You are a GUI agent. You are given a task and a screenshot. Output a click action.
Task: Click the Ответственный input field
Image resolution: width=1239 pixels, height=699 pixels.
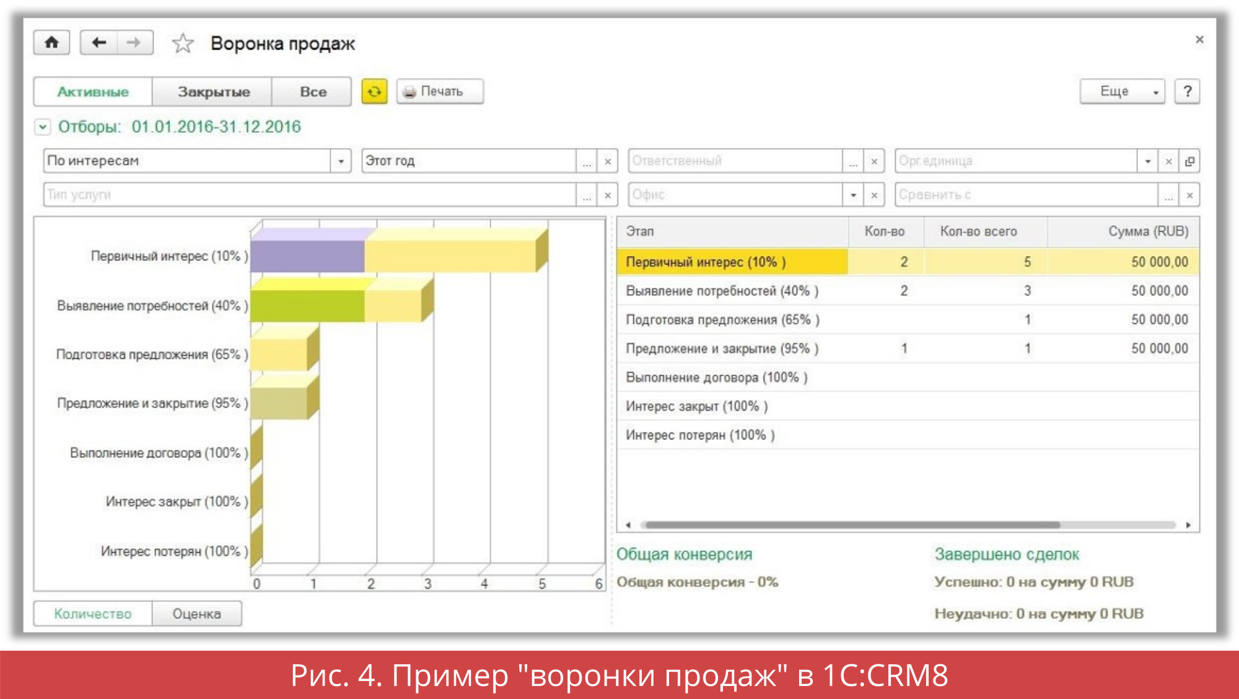(x=735, y=161)
